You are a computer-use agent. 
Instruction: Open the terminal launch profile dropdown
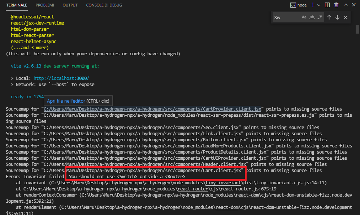[318, 5]
